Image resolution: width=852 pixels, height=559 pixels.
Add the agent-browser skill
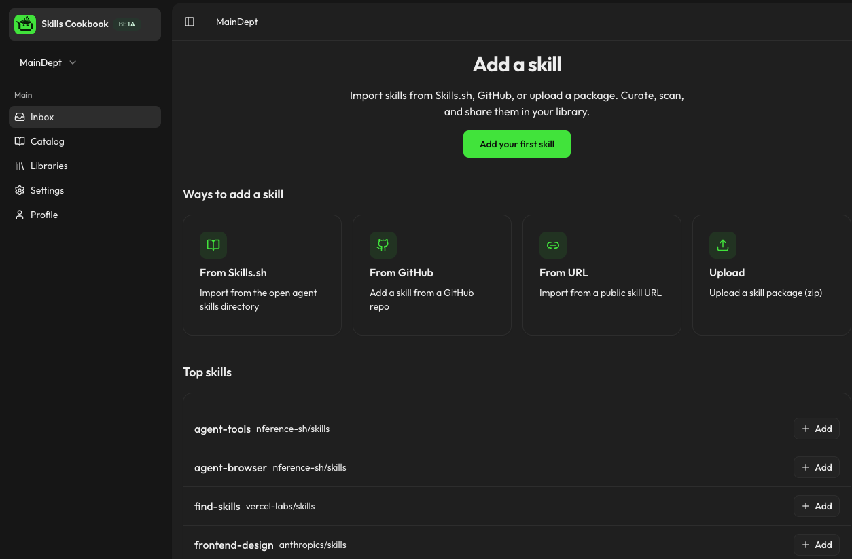click(x=816, y=467)
